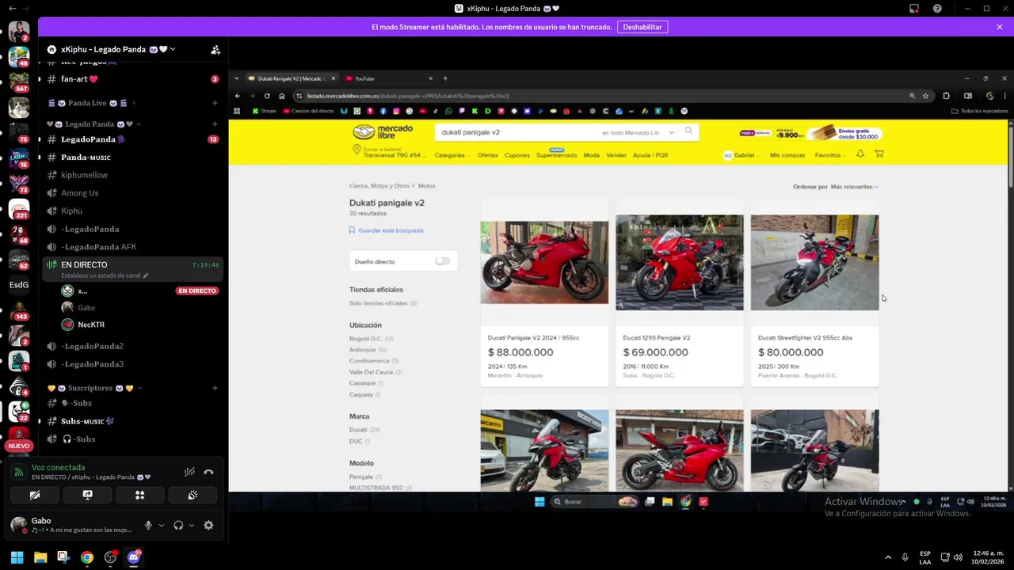This screenshot has height=570, width=1014.
Task: Join the LegadoPanda AFK voice channel
Action: point(132,247)
